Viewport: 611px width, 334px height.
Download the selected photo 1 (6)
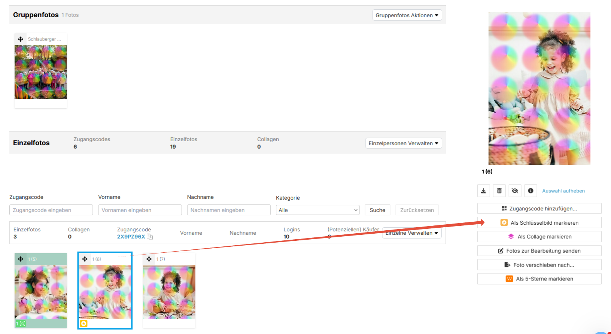(484, 191)
